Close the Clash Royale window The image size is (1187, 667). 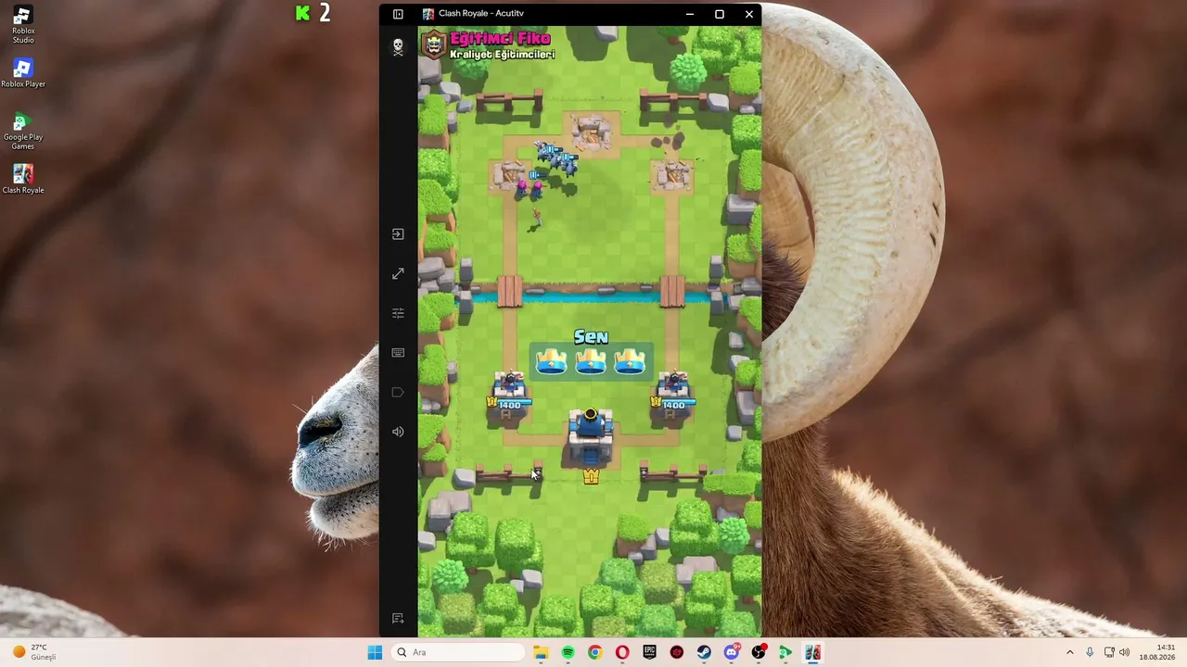click(748, 14)
